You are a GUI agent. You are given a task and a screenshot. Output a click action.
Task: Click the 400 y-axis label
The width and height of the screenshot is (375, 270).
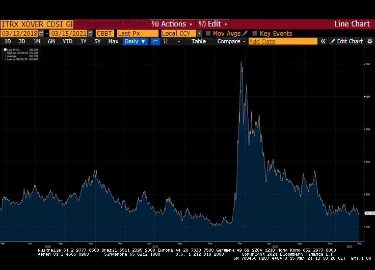[368, 162]
